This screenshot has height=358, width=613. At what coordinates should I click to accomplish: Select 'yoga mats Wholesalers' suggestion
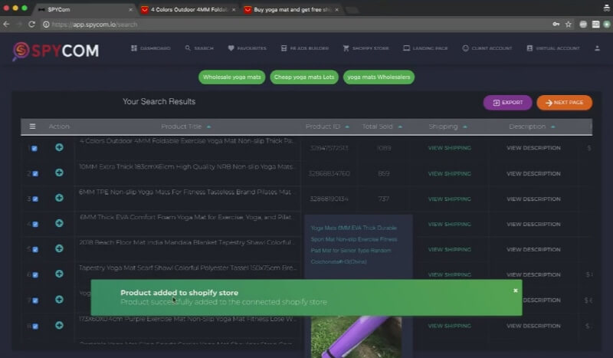379,77
